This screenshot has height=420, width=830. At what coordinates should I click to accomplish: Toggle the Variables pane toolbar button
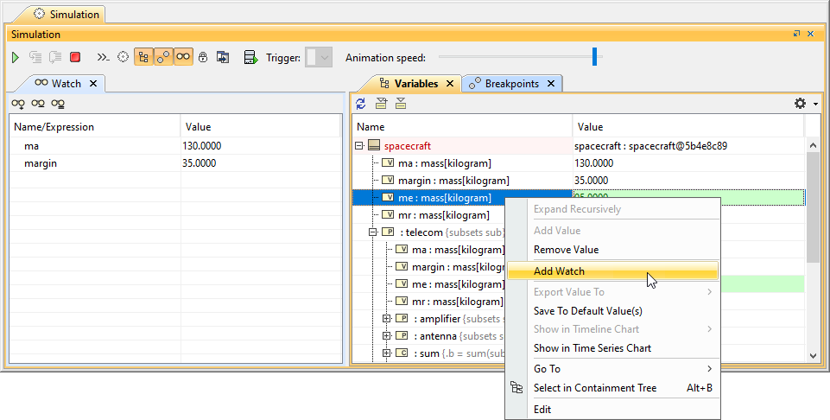click(143, 57)
